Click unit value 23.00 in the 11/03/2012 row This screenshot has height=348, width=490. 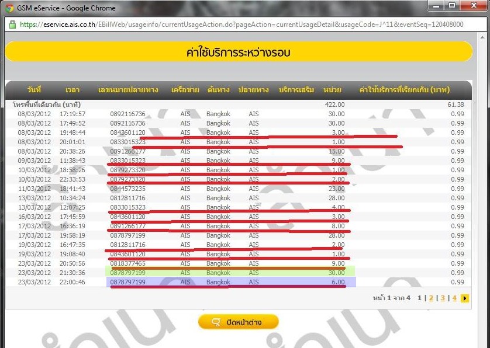336,189
